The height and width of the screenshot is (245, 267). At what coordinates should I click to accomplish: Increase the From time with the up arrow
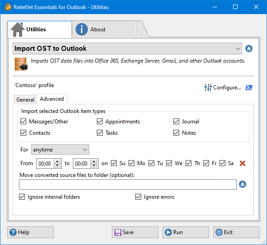pos(57,162)
